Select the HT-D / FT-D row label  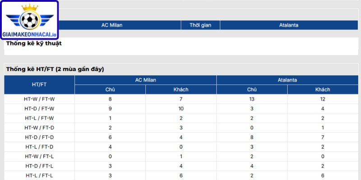(x=39, y=137)
